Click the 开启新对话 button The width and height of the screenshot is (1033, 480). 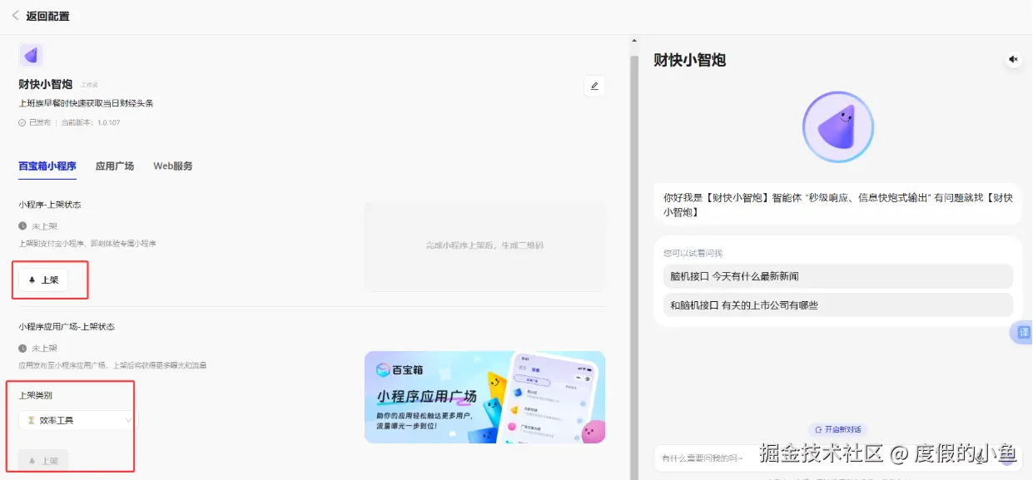coord(838,429)
